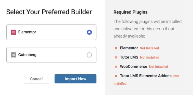193x95 pixels.
Task: Click the Elementor label in builder list
Action: click(x=27, y=32)
